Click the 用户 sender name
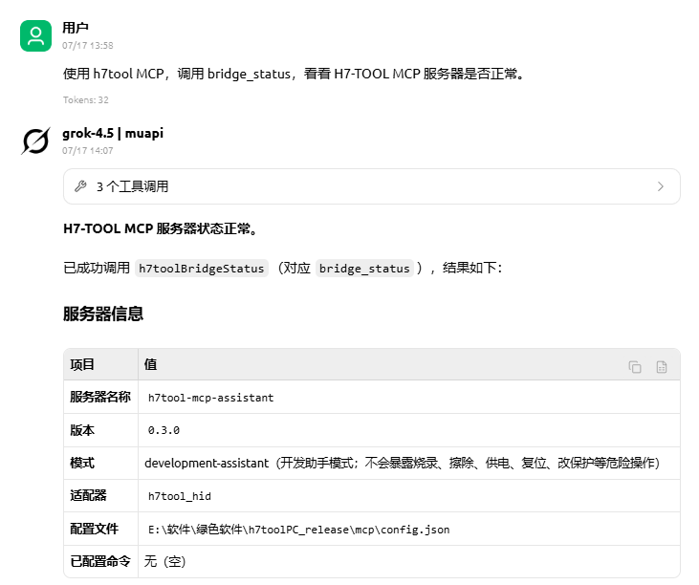Image resolution: width=699 pixels, height=585 pixels. tap(76, 28)
